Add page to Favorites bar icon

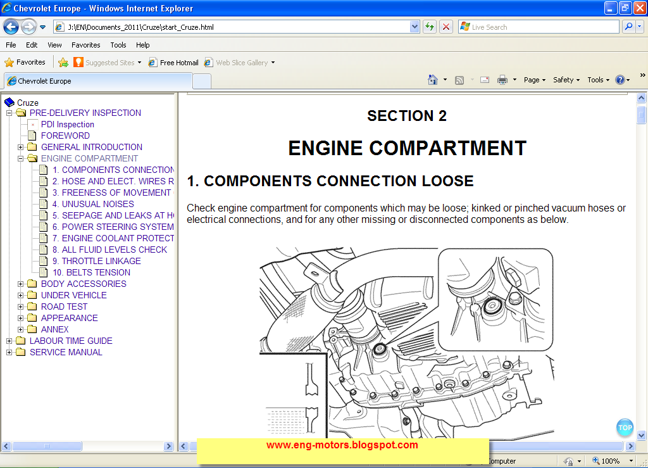tap(63, 63)
